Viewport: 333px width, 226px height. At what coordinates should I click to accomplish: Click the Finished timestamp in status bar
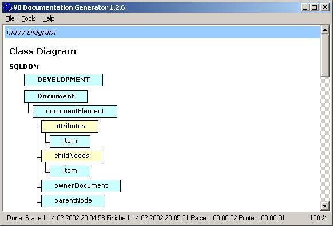[148, 218]
